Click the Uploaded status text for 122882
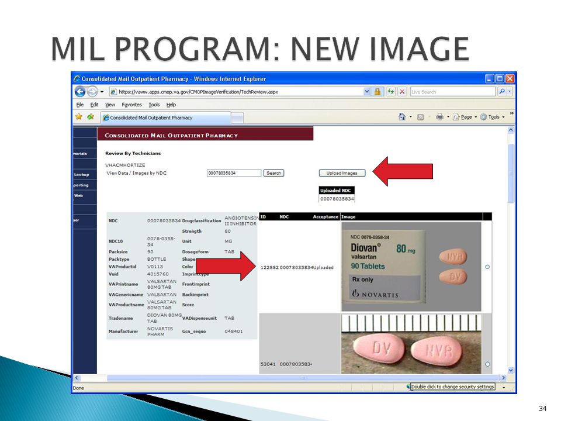 point(323,267)
